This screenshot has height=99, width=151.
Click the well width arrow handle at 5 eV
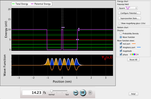[78, 39]
